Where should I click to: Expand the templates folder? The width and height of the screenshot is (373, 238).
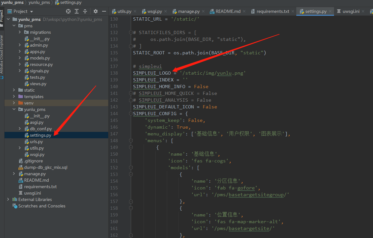pos(14,96)
